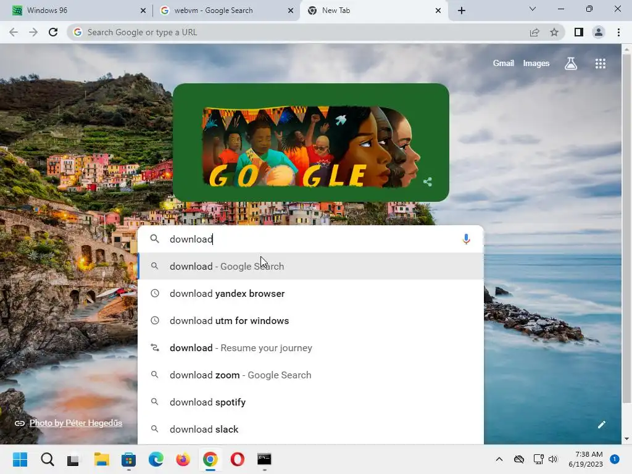Viewport: 632px width, 474px height.
Task: Open Search Labs flask icon
Action: click(571, 64)
